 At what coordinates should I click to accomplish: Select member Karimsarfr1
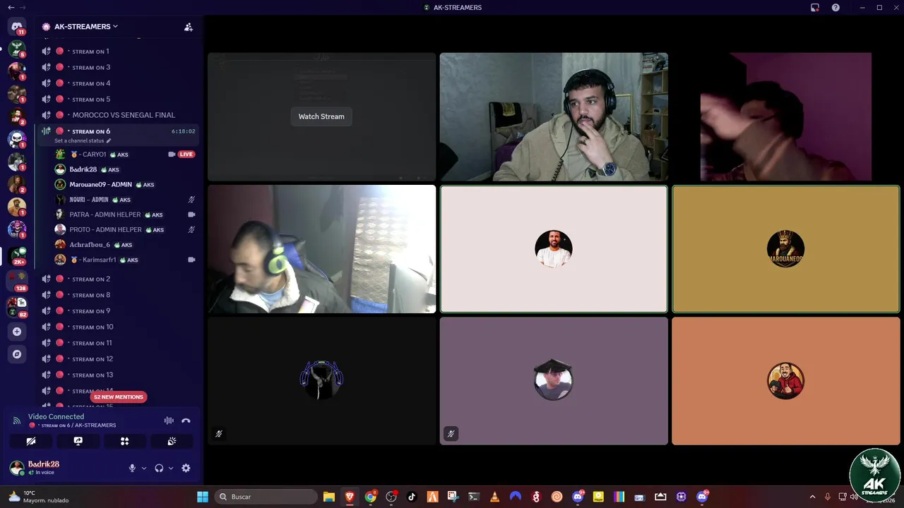[125, 260]
